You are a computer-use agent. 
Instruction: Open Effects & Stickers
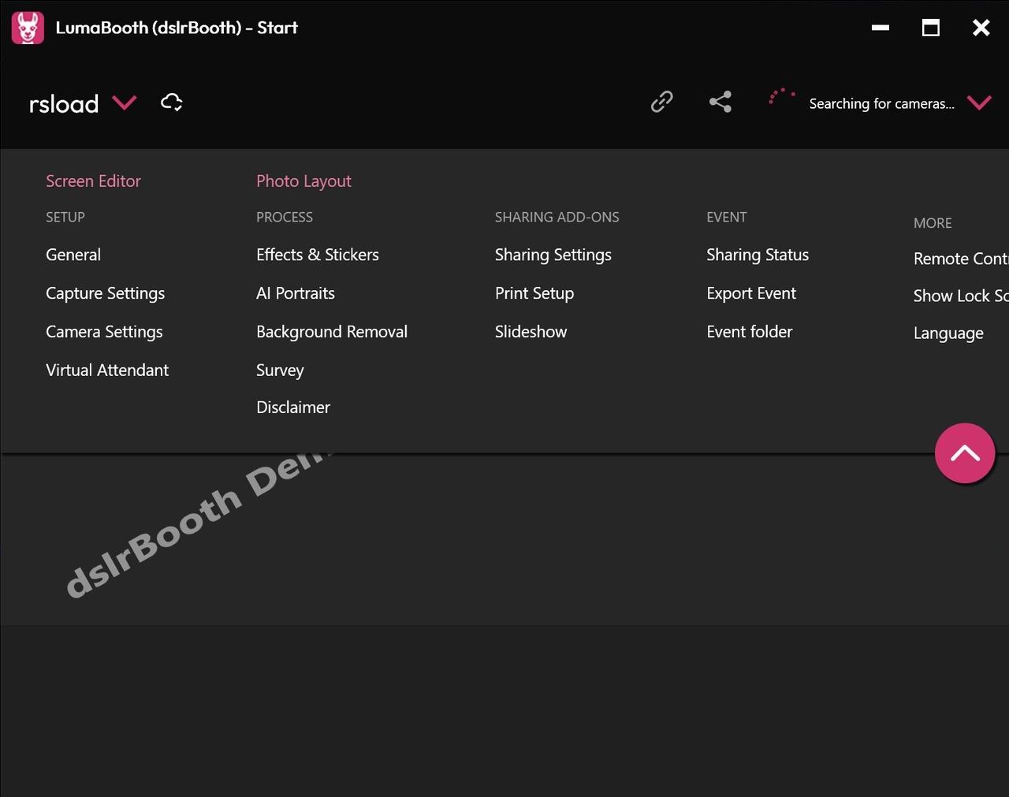click(318, 255)
